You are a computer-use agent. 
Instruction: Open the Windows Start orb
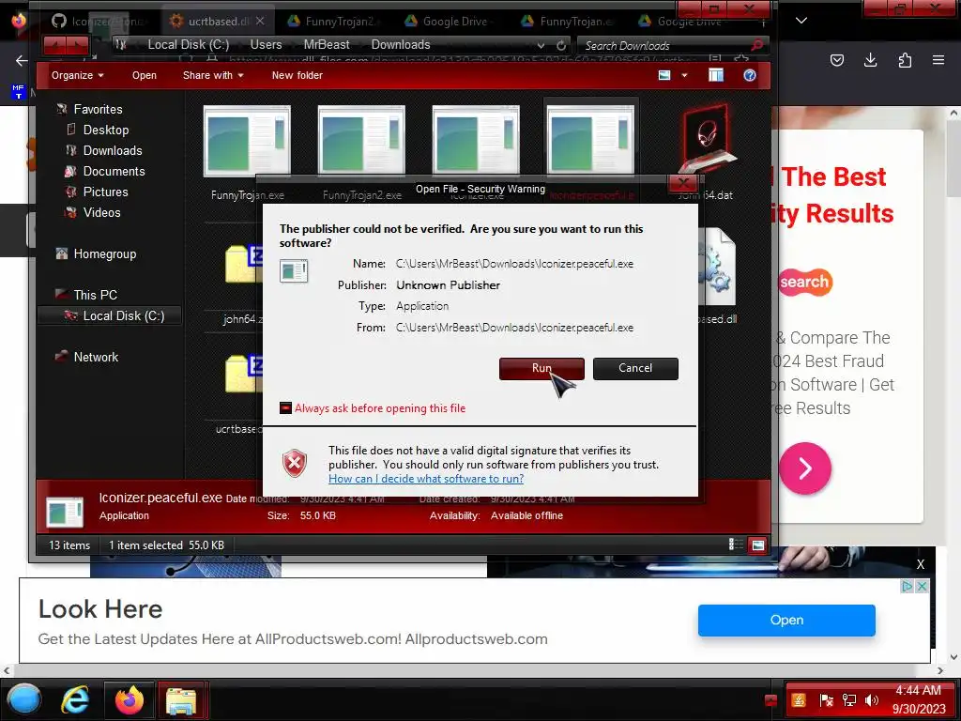24,699
